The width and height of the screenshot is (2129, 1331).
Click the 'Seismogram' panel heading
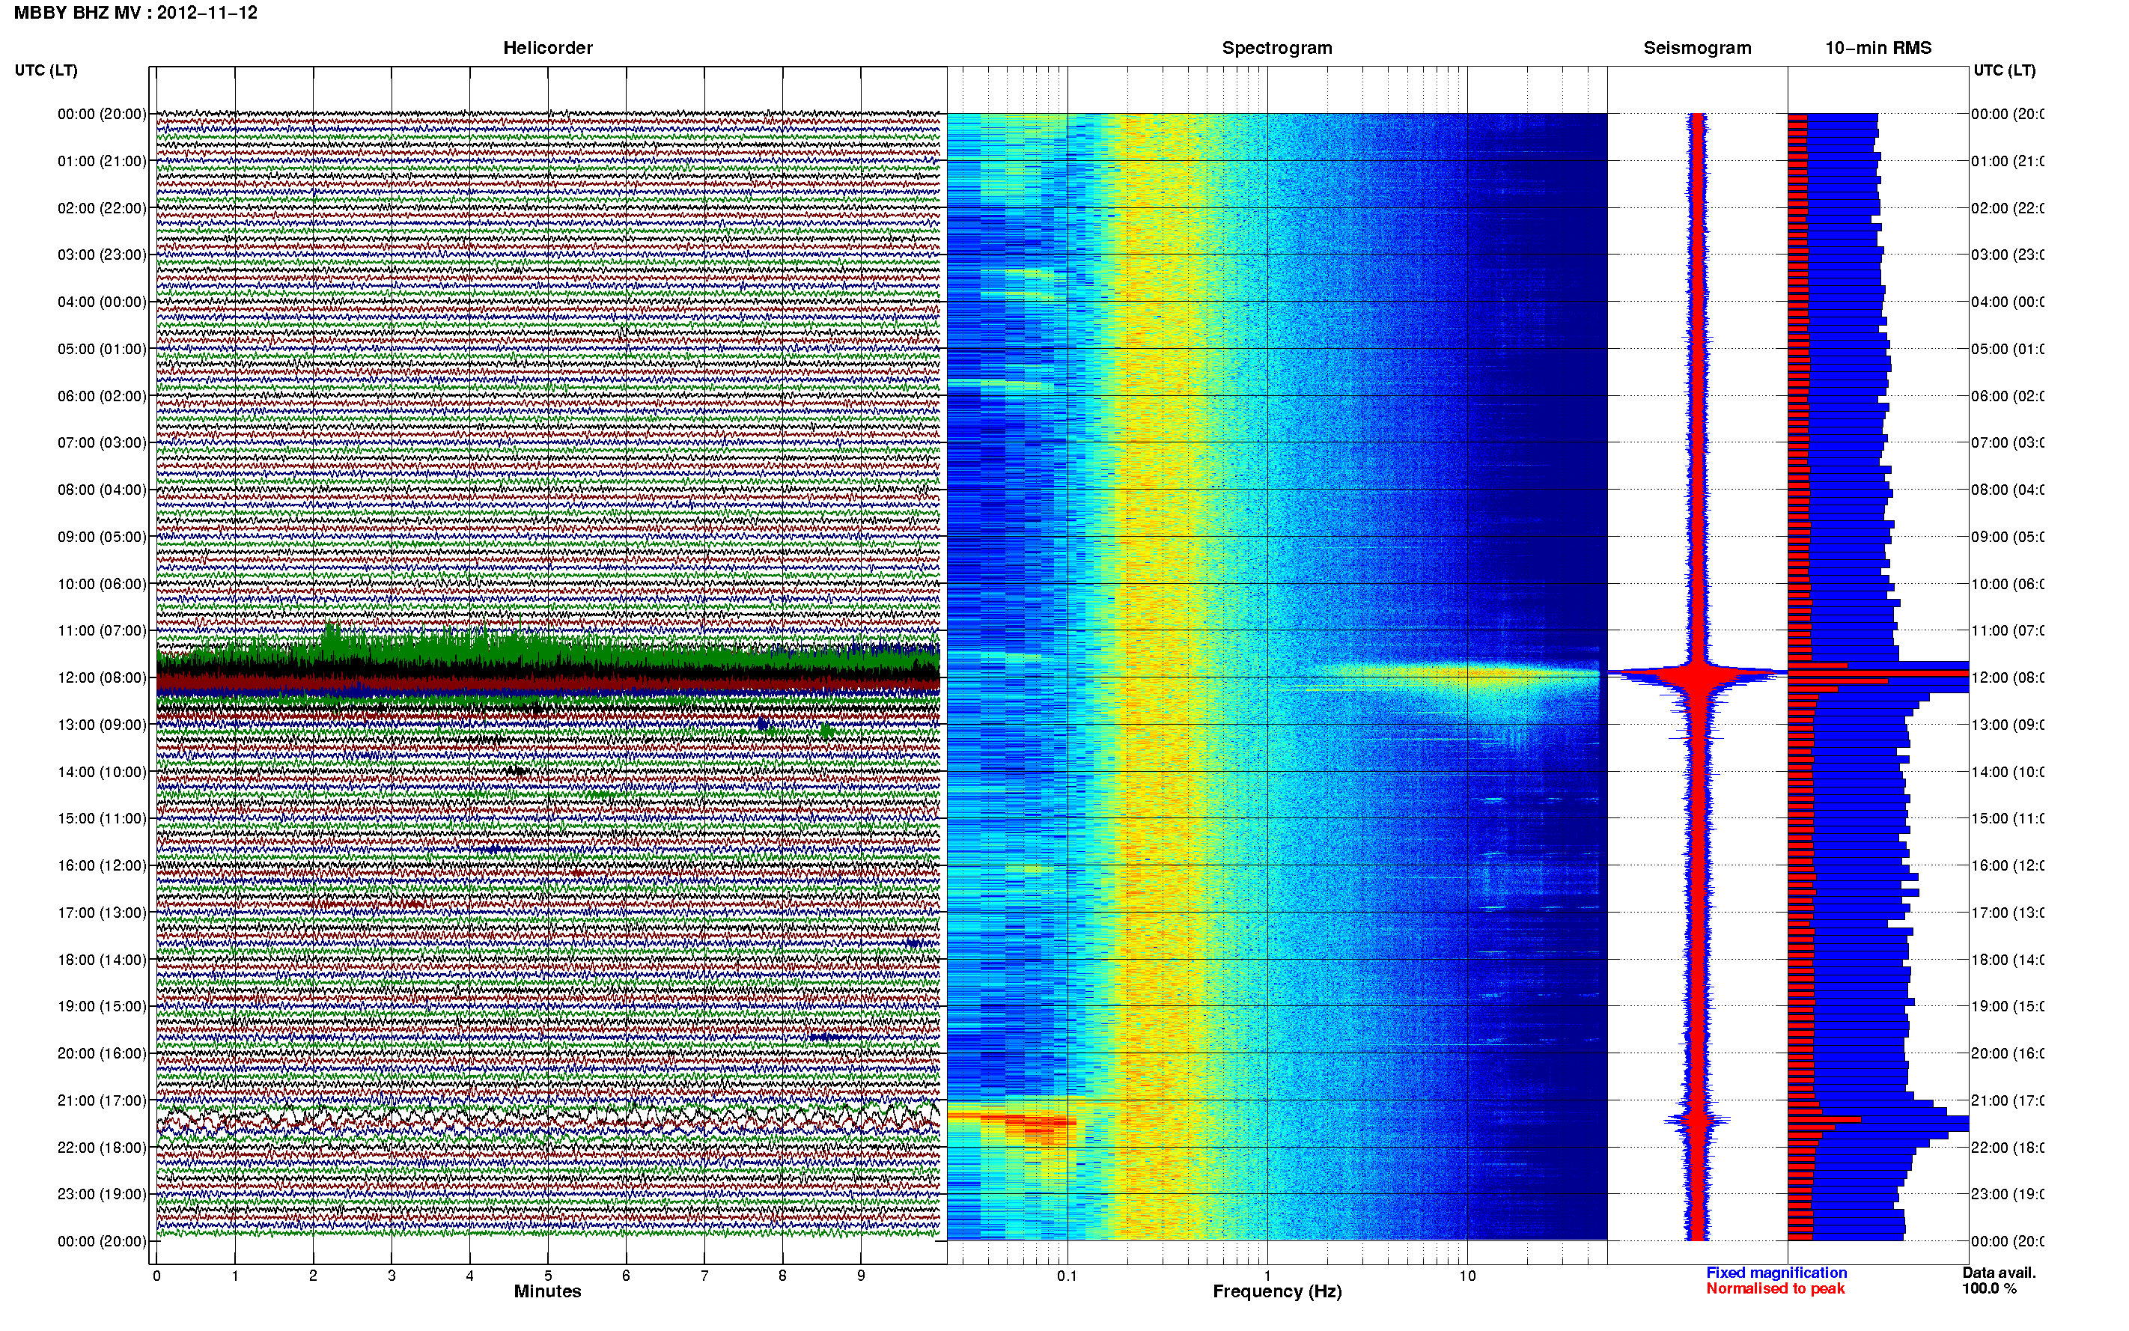(1697, 48)
